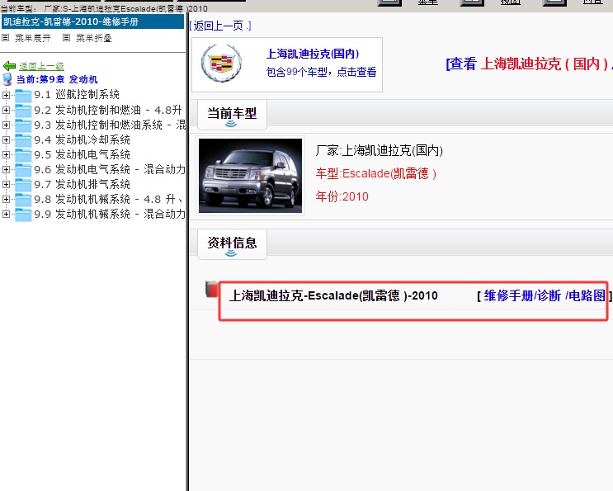Click 厂家:上海凯迪拉克(国内) text

coord(380,150)
